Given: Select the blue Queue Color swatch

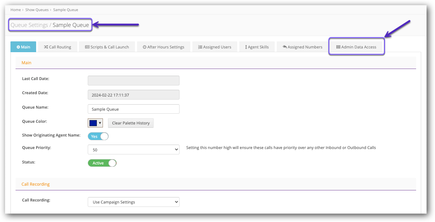Looking at the screenshot, I should click(93, 123).
